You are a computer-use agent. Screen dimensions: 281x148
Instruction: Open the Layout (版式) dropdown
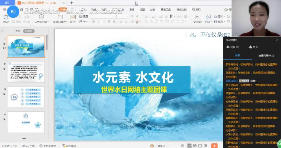click(73, 22)
